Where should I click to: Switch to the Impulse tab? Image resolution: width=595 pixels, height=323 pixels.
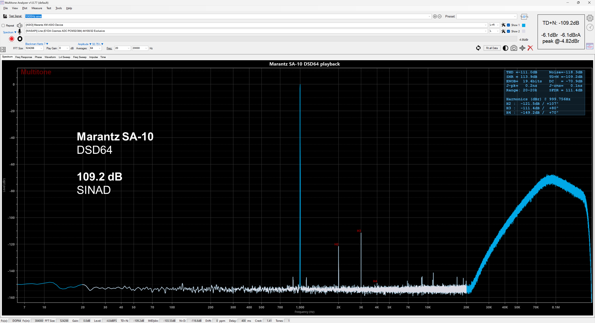click(x=93, y=57)
